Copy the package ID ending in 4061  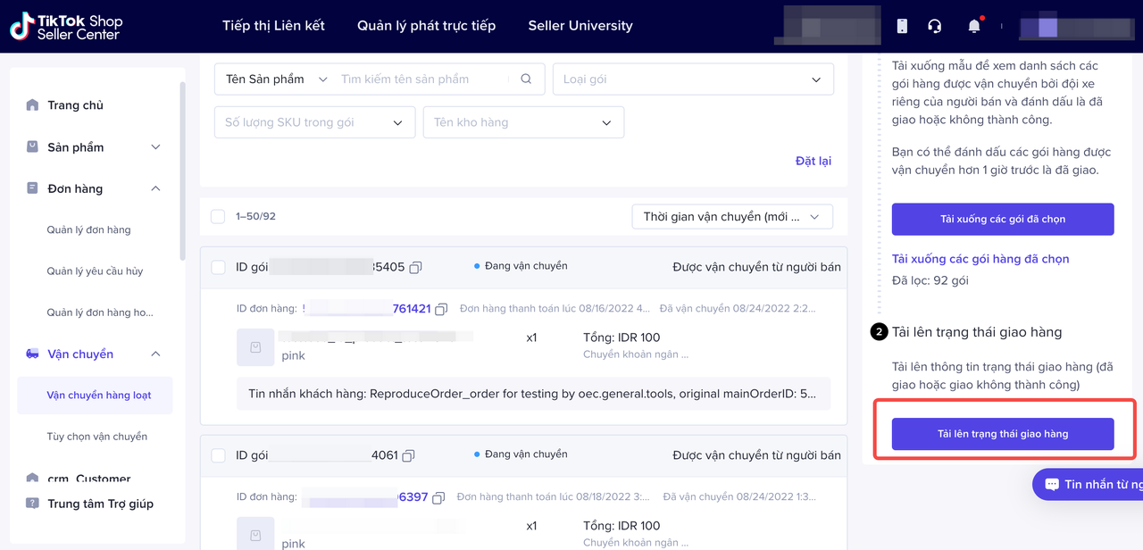click(x=409, y=455)
